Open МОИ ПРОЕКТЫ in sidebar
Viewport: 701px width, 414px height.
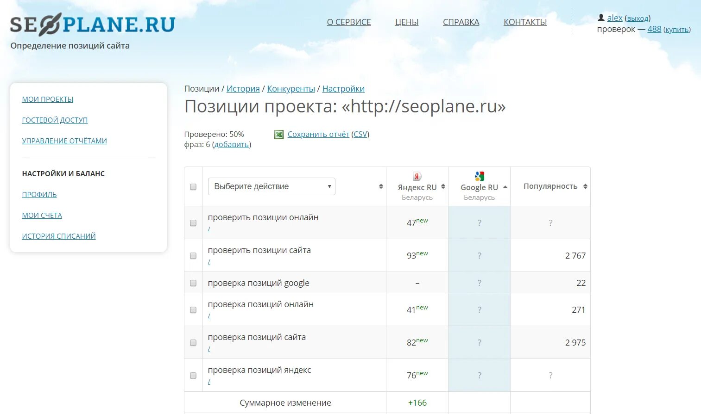pyautogui.click(x=48, y=99)
